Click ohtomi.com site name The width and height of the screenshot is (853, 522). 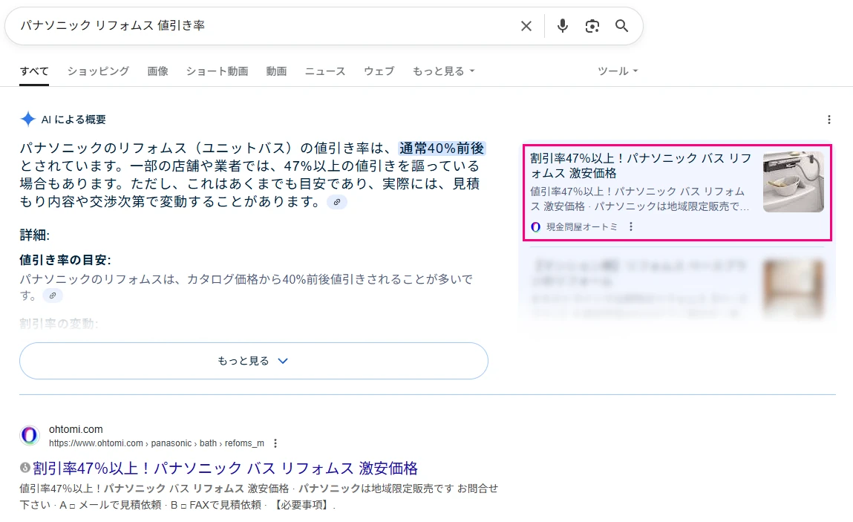tap(76, 429)
